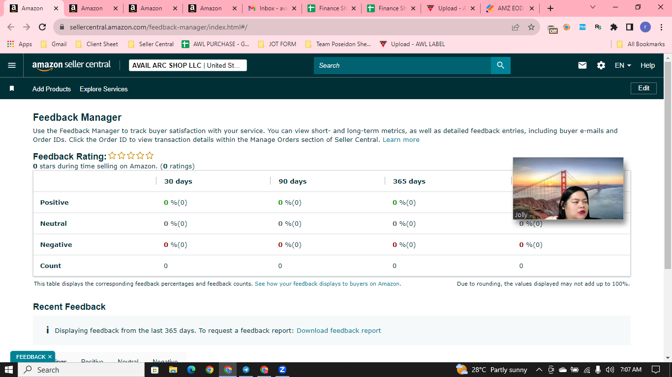Click the magnifier search button
Screen dimensions: 672x377
click(x=501, y=65)
